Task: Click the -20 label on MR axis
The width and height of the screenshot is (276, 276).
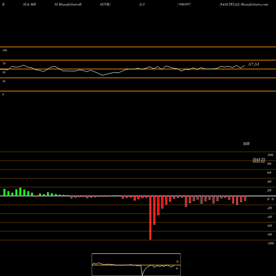Action: 269,208
